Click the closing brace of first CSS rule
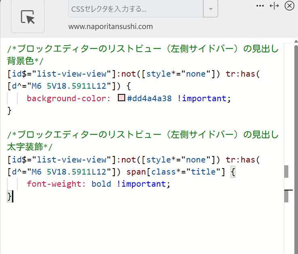 [x=10, y=110]
